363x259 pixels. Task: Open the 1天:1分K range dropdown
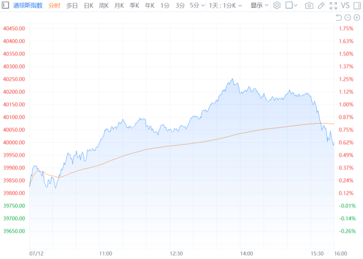(x=226, y=6)
